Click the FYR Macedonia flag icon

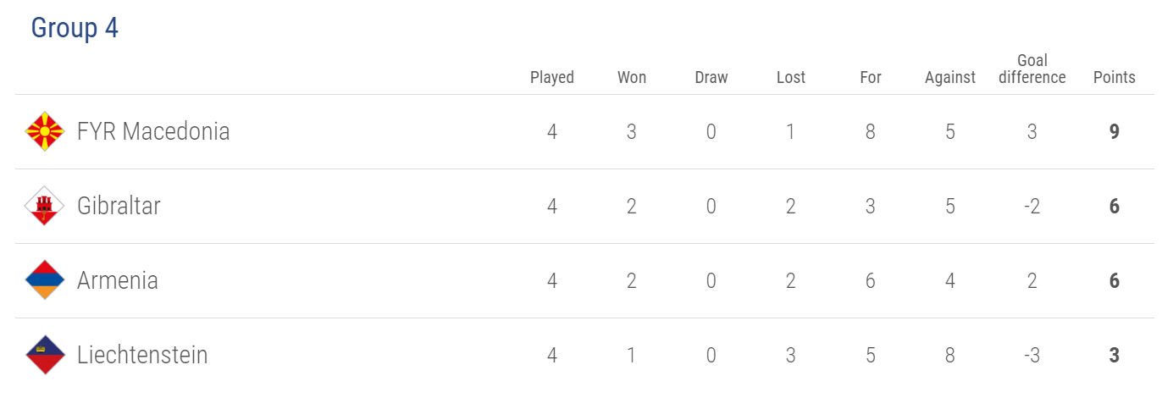pos(45,131)
